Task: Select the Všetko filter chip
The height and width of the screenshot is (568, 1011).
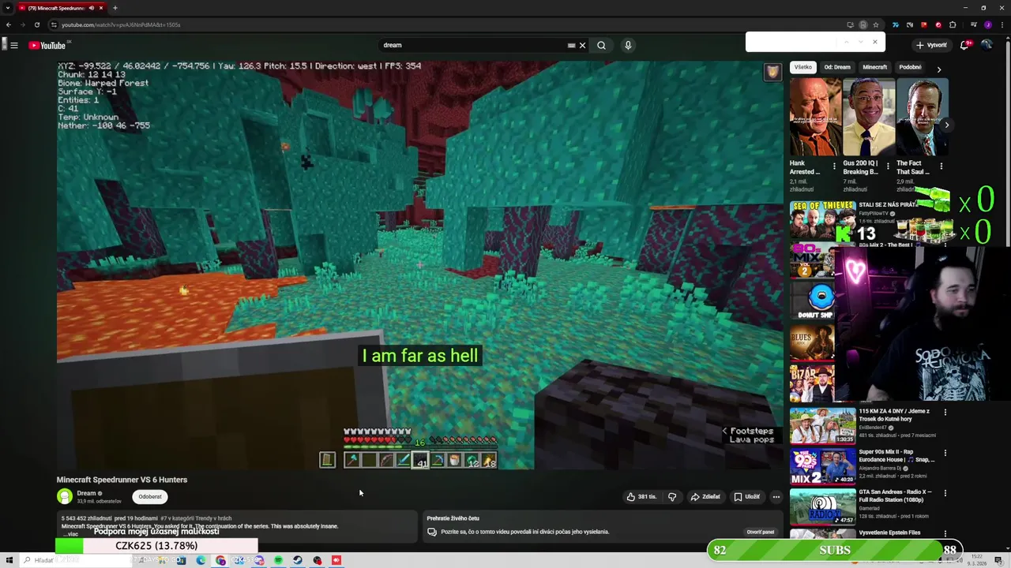Action: click(803, 67)
